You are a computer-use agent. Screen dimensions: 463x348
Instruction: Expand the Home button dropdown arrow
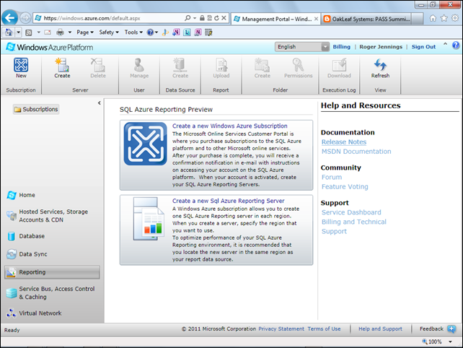coord(19,32)
